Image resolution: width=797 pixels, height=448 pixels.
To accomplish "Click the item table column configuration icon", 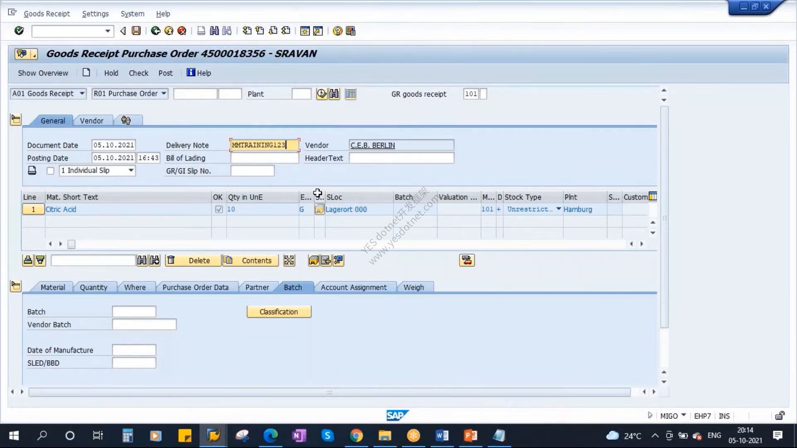I will (x=653, y=196).
